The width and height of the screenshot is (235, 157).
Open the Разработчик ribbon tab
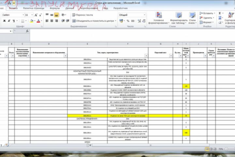pyautogui.click(x=120, y=8)
